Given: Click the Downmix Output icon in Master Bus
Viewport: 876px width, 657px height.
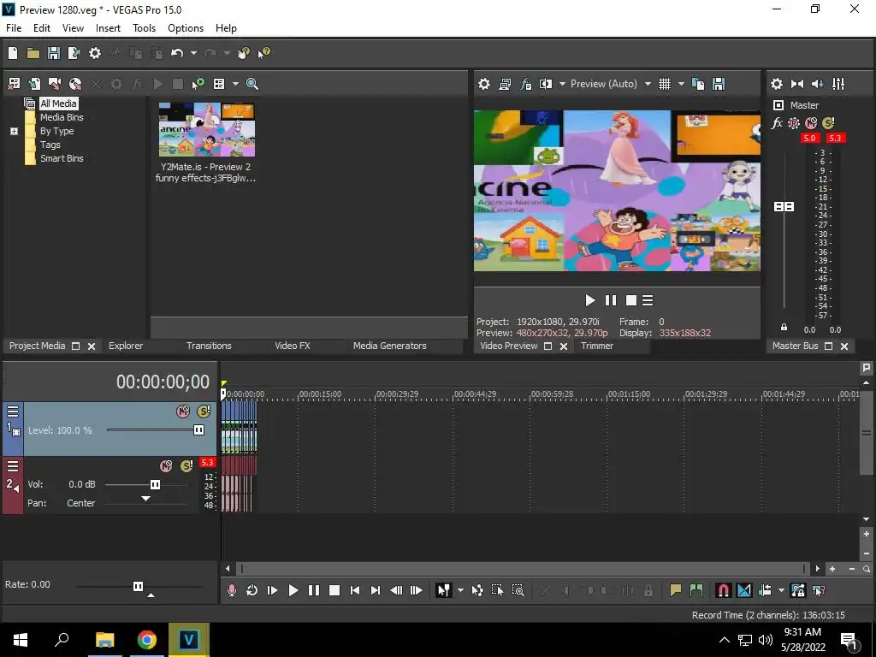Looking at the screenshot, I should click(x=797, y=84).
